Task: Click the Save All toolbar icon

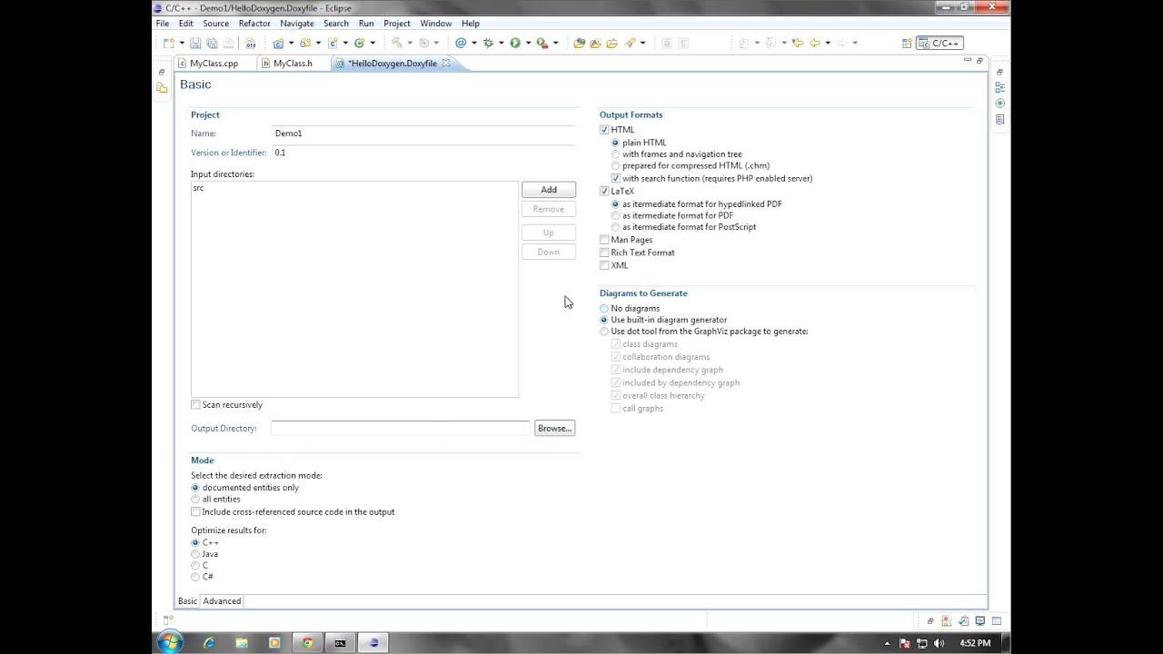Action: tap(213, 43)
